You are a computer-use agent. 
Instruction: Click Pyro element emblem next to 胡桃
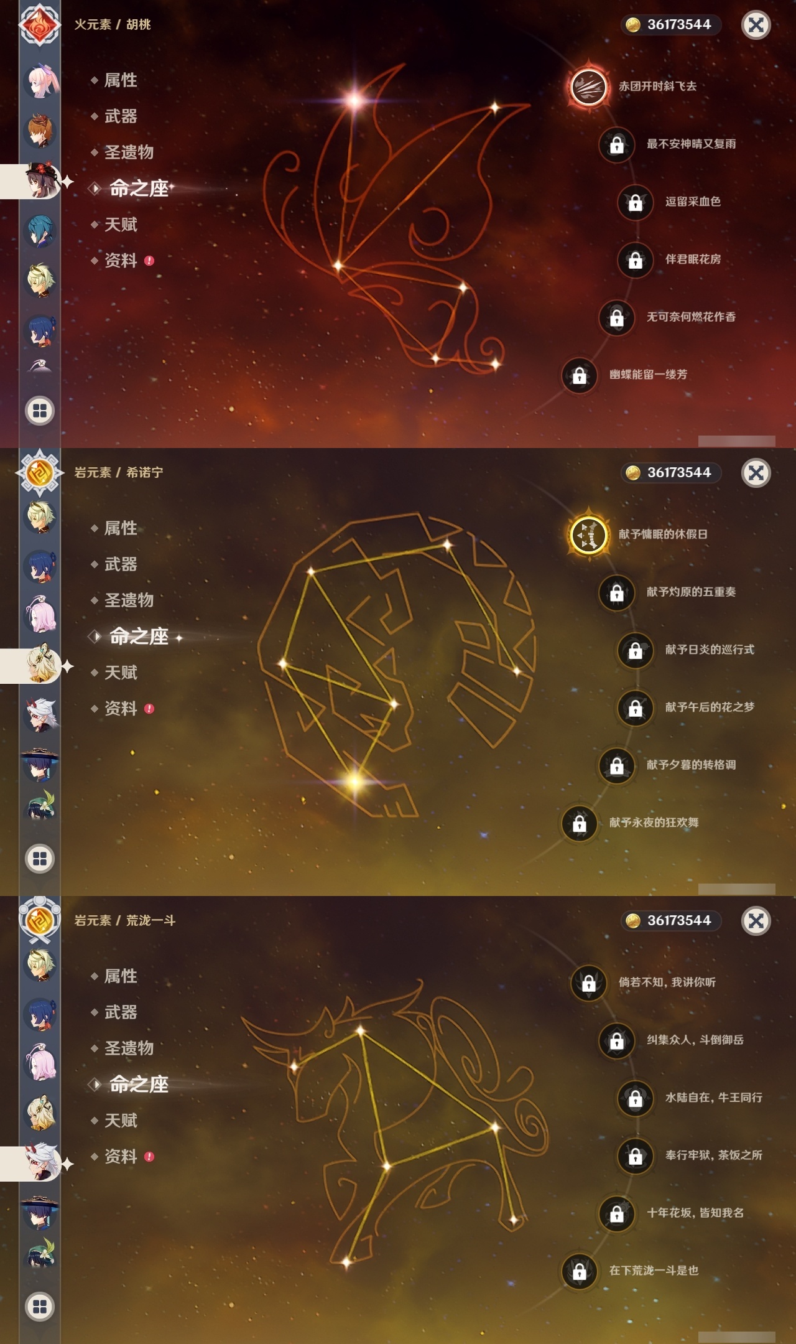pyautogui.click(x=39, y=24)
